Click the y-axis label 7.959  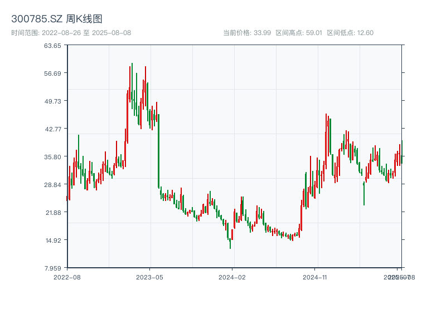click(x=52, y=268)
